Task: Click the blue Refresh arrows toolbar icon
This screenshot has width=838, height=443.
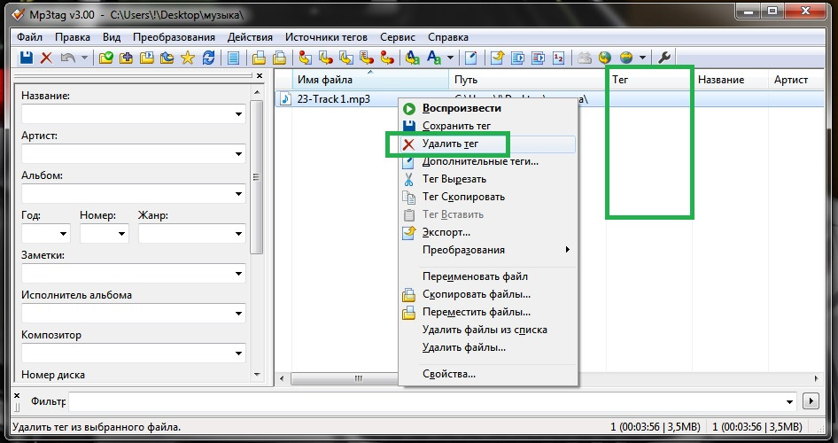Action: 208,58
